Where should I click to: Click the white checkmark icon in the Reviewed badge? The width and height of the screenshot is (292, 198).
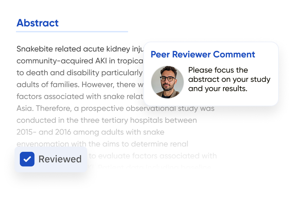click(27, 159)
